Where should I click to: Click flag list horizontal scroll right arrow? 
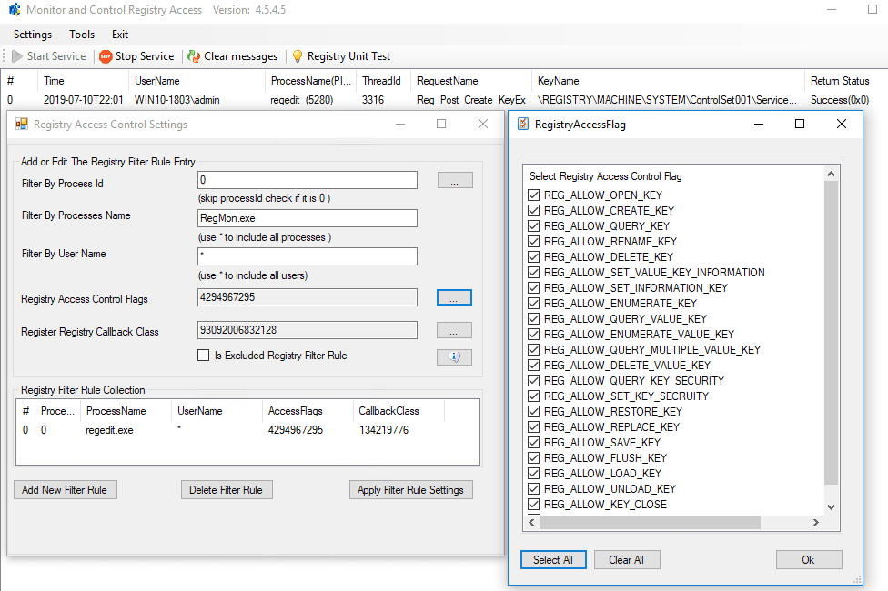pyautogui.click(x=816, y=522)
